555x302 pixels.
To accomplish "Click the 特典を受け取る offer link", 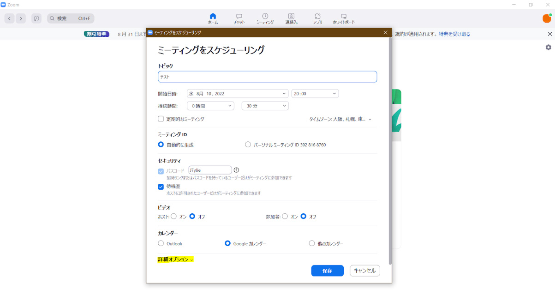I will coord(454,34).
